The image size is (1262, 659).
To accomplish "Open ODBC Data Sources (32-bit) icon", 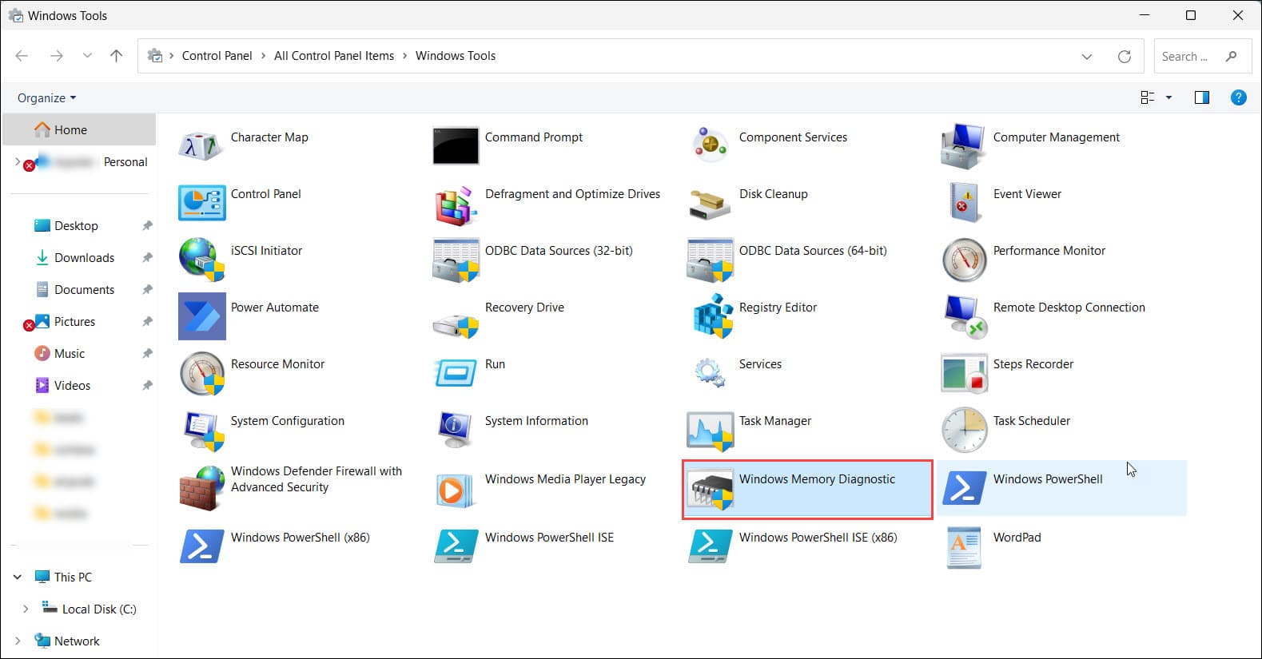I will [x=456, y=260].
